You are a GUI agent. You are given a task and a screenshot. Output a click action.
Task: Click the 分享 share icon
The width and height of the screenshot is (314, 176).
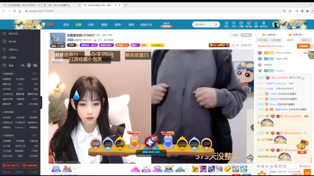(235, 45)
